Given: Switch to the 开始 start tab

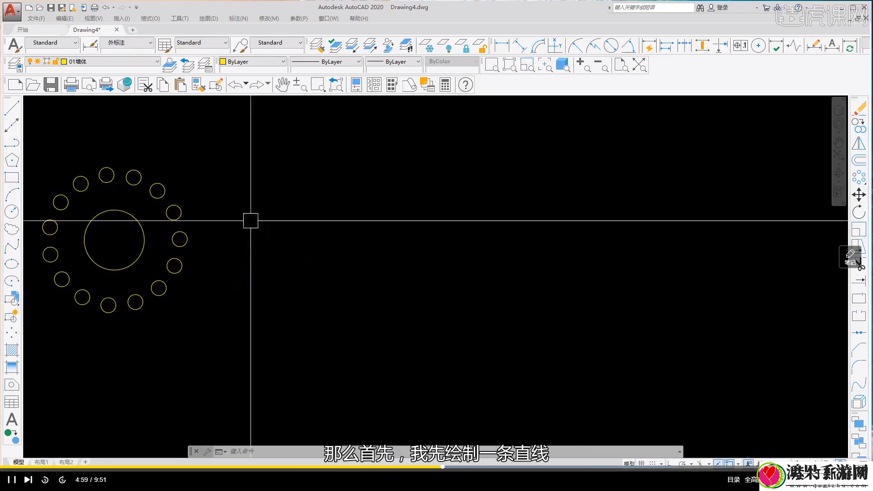Looking at the screenshot, I should (x=23, y=30).
